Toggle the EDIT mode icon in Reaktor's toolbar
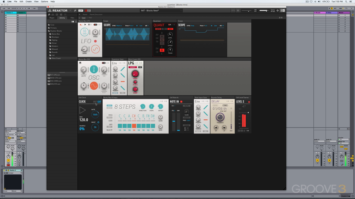This screenshot has height=199, width=355. coord(80,10)
